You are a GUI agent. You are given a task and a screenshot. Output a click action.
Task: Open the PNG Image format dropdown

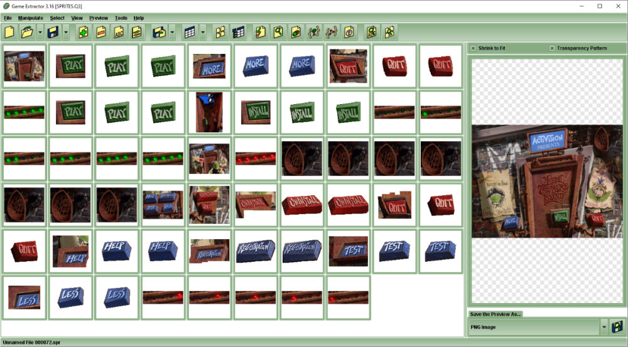click(x=604, y=327)
